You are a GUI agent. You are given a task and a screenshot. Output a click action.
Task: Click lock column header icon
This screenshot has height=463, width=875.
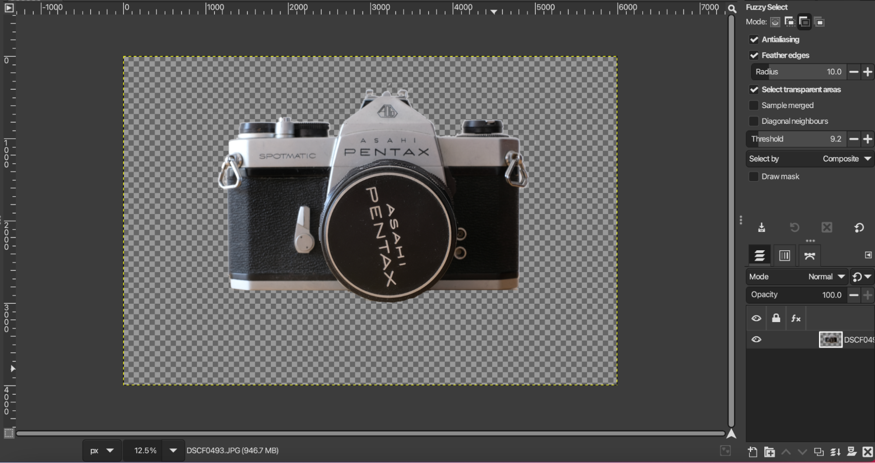click(776, 318)
